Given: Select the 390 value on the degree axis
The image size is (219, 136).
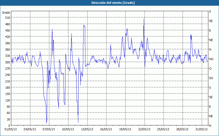Looking at the screenshot, I should coord(7,43).
